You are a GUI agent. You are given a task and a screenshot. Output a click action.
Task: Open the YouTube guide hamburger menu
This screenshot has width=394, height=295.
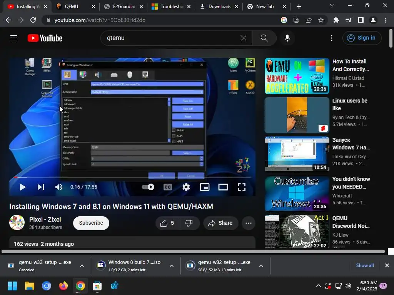tap(14, 38)
